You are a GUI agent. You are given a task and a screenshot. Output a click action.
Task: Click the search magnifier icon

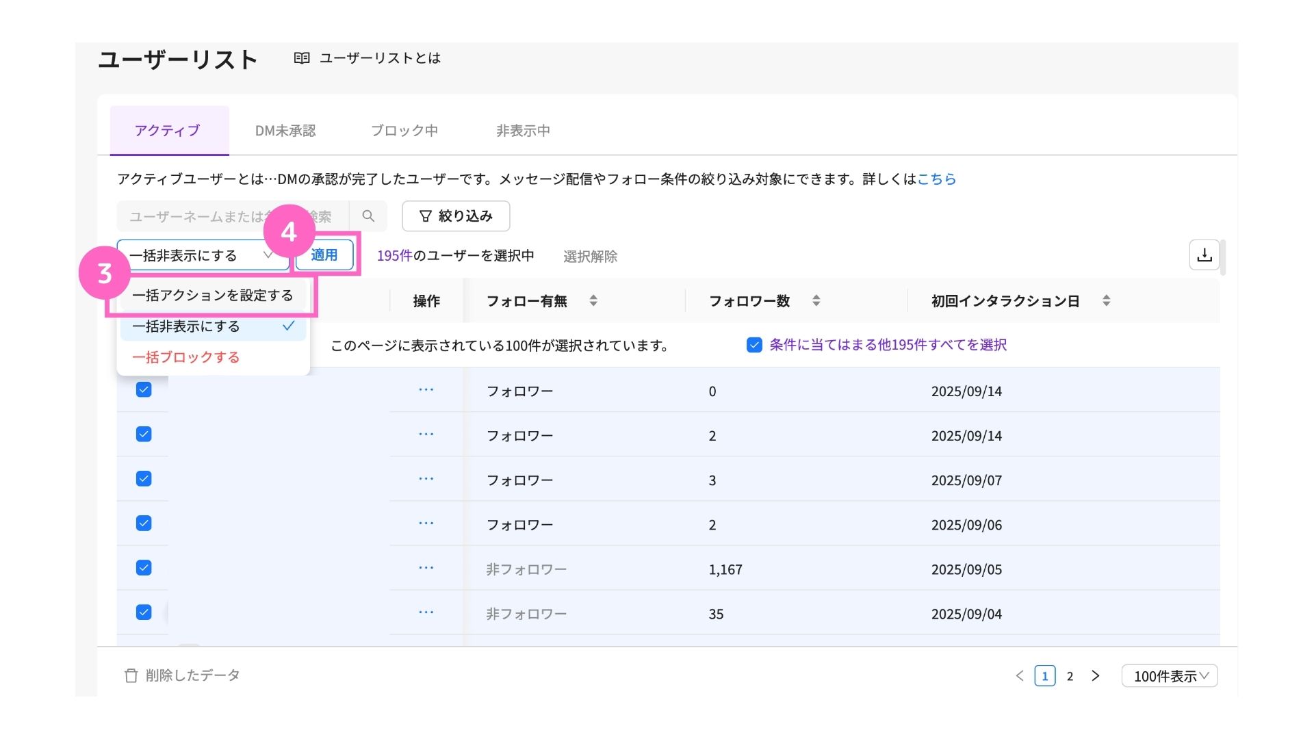[x=368, y=216]
